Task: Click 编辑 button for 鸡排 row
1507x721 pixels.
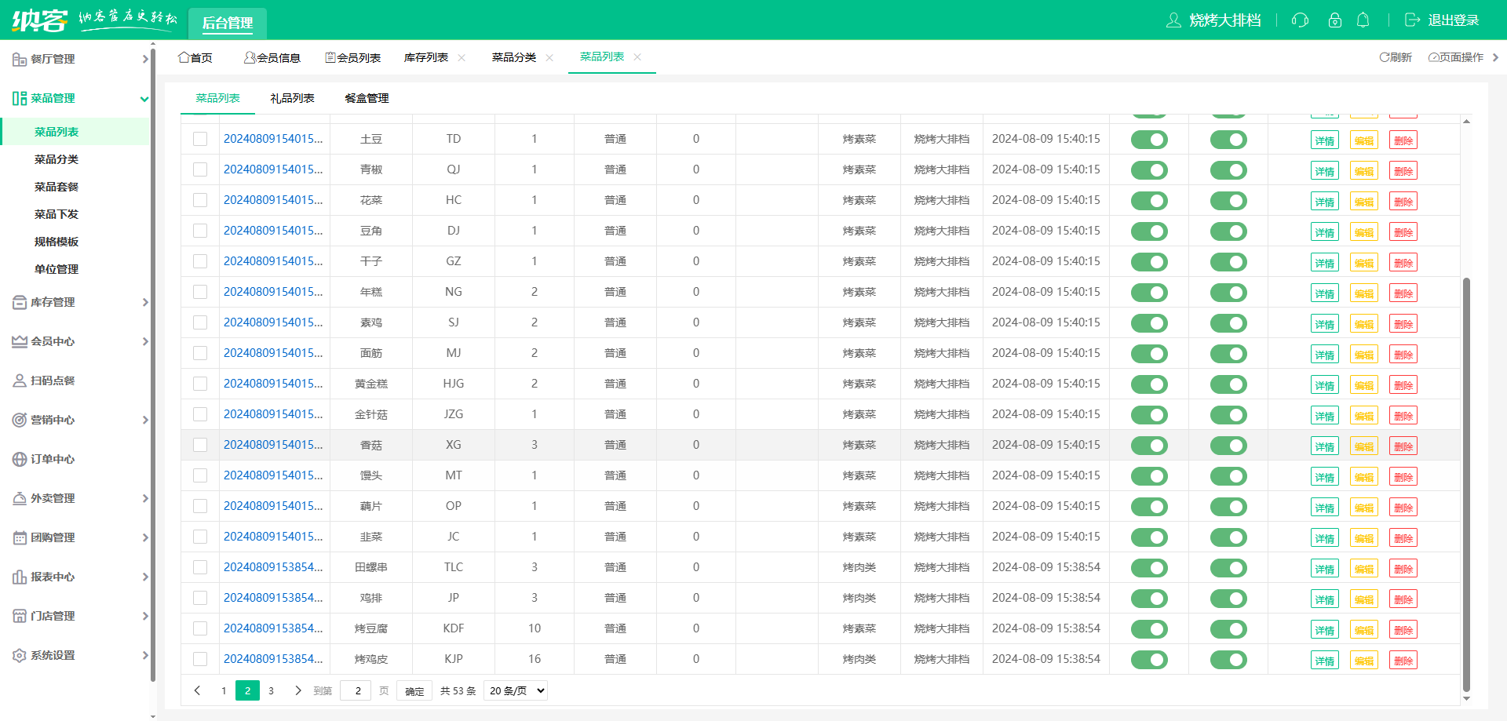Action: tap(1363, 599)
